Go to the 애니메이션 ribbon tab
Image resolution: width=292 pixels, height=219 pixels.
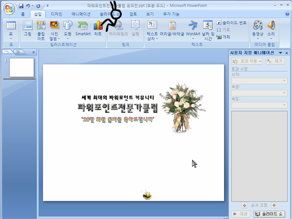coord(81,14)
